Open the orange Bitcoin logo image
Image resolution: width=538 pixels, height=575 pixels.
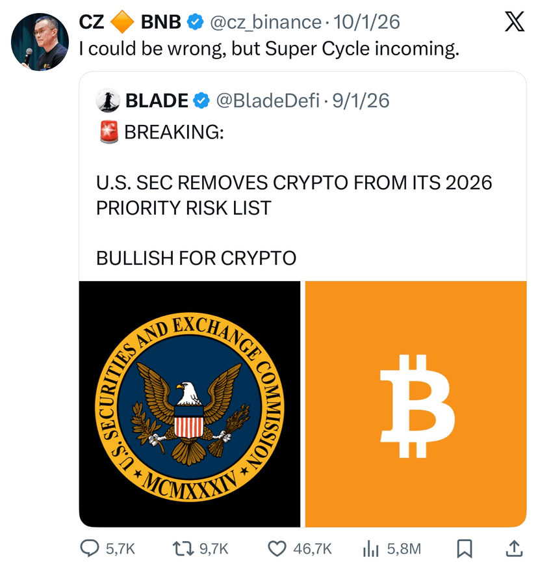(x=416, y=404)
